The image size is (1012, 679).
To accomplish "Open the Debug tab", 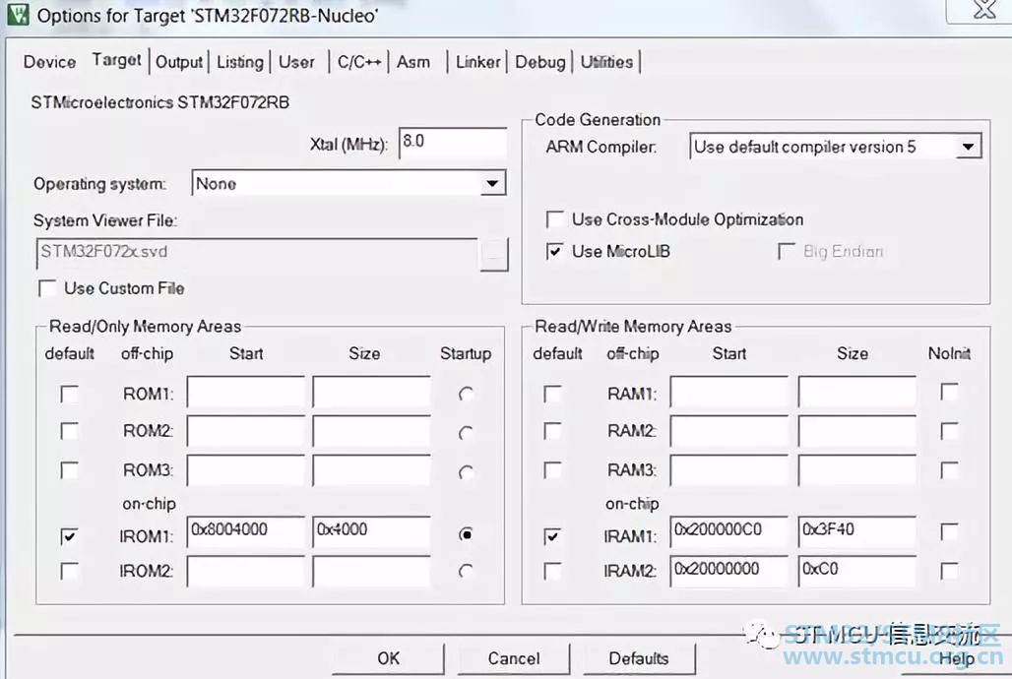I will [540, 63].
